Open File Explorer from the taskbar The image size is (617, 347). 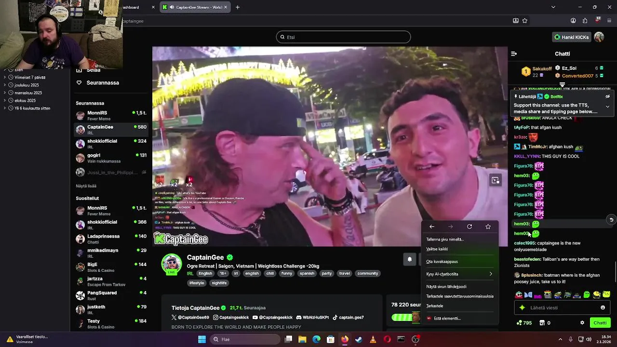(302, 339)
